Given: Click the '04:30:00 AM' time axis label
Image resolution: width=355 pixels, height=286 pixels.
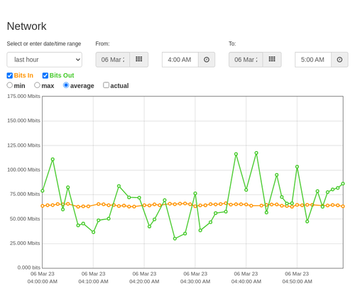Looking at the screenshot, I should (x=195, y=282).
